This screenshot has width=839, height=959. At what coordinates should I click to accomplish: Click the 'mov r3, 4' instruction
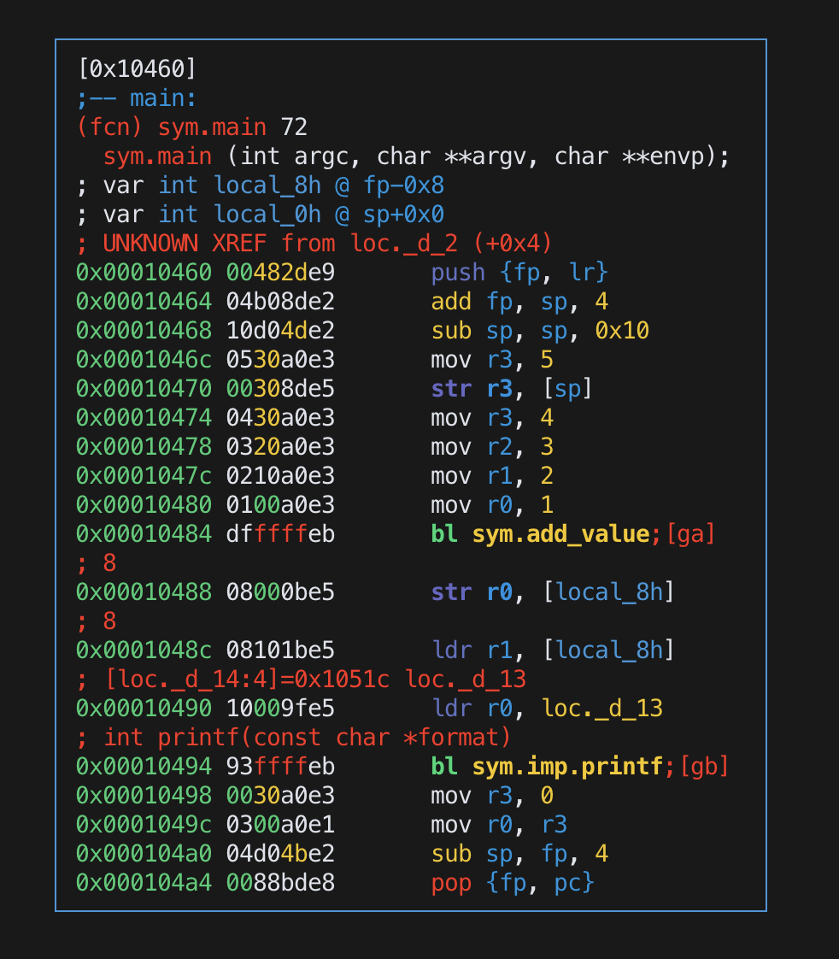[492, 418]
